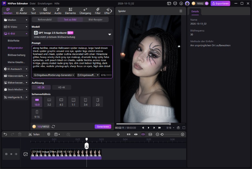Expand the Medien sidebar section
The image size is (252, 169).
click(16, 20)
